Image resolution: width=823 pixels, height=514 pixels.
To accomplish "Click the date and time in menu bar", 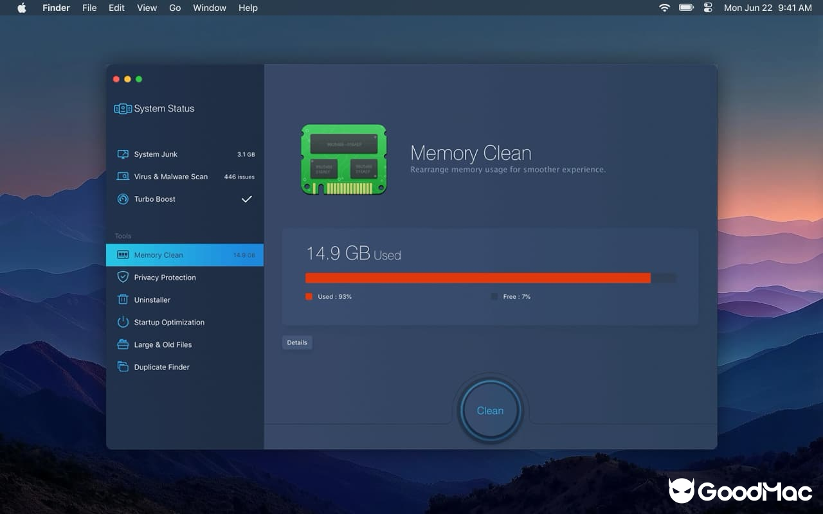I will click(x=768, y=8).
